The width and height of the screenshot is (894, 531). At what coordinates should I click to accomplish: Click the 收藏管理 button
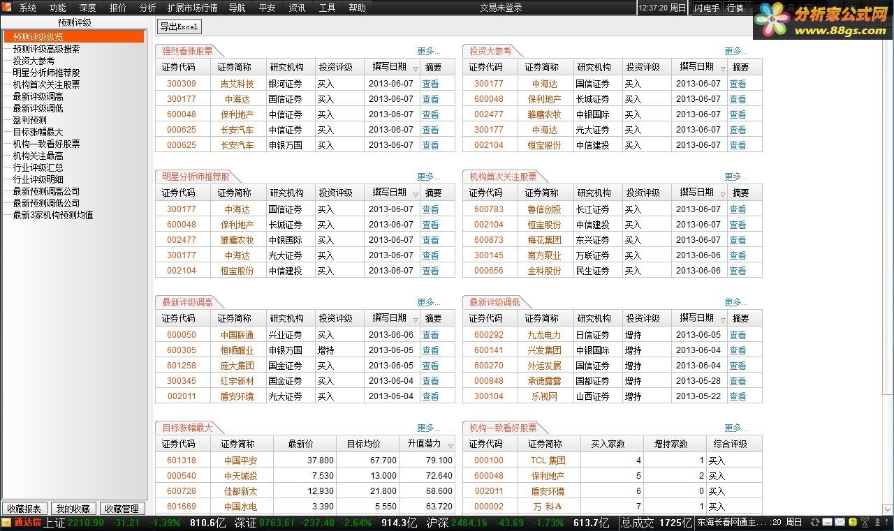(122, 509)
